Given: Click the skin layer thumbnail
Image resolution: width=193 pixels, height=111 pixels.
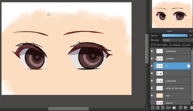Looking at the screenshot, I should click(x=160, y=96).
